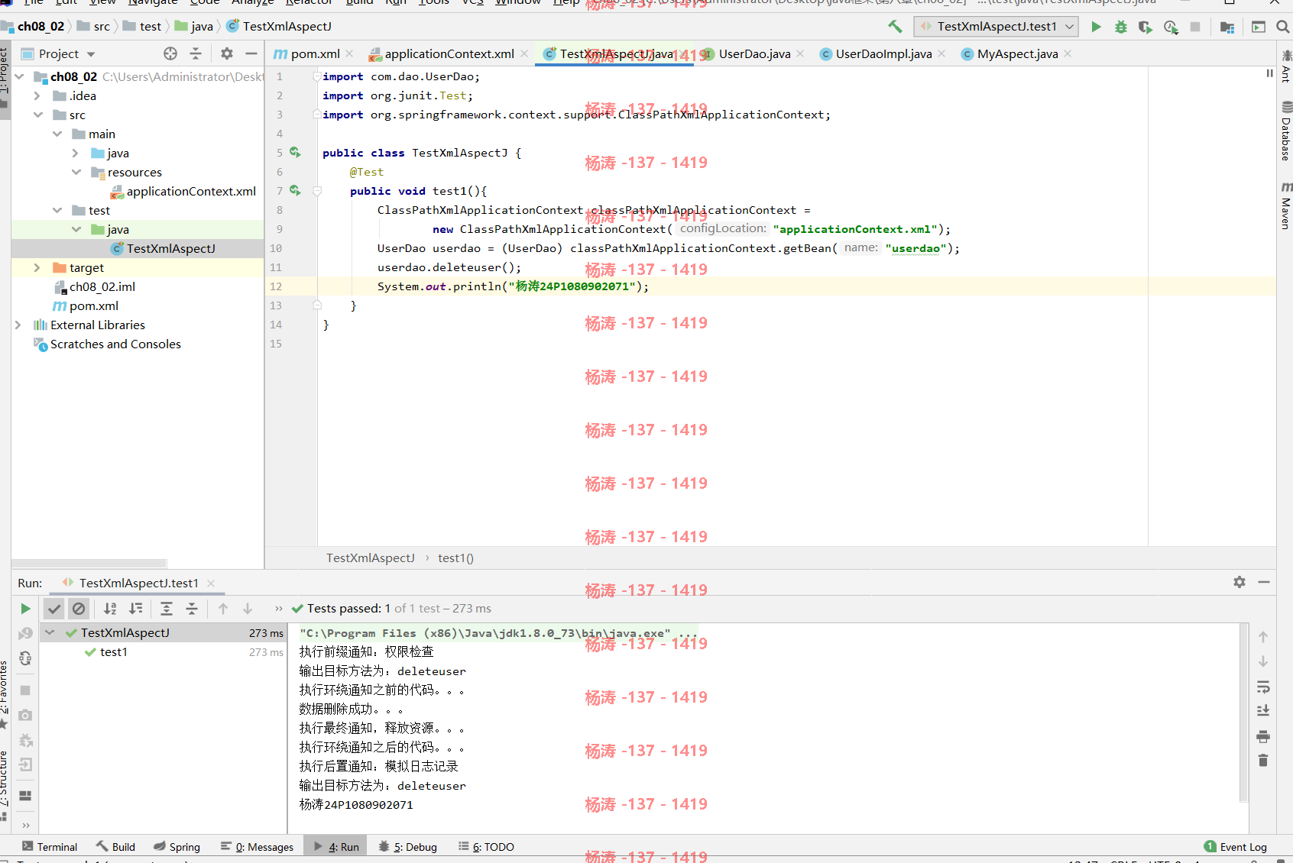Click the green Run button in top toolbar
This screenshot has height=863, width=1293.
[x=1096, y=27]
